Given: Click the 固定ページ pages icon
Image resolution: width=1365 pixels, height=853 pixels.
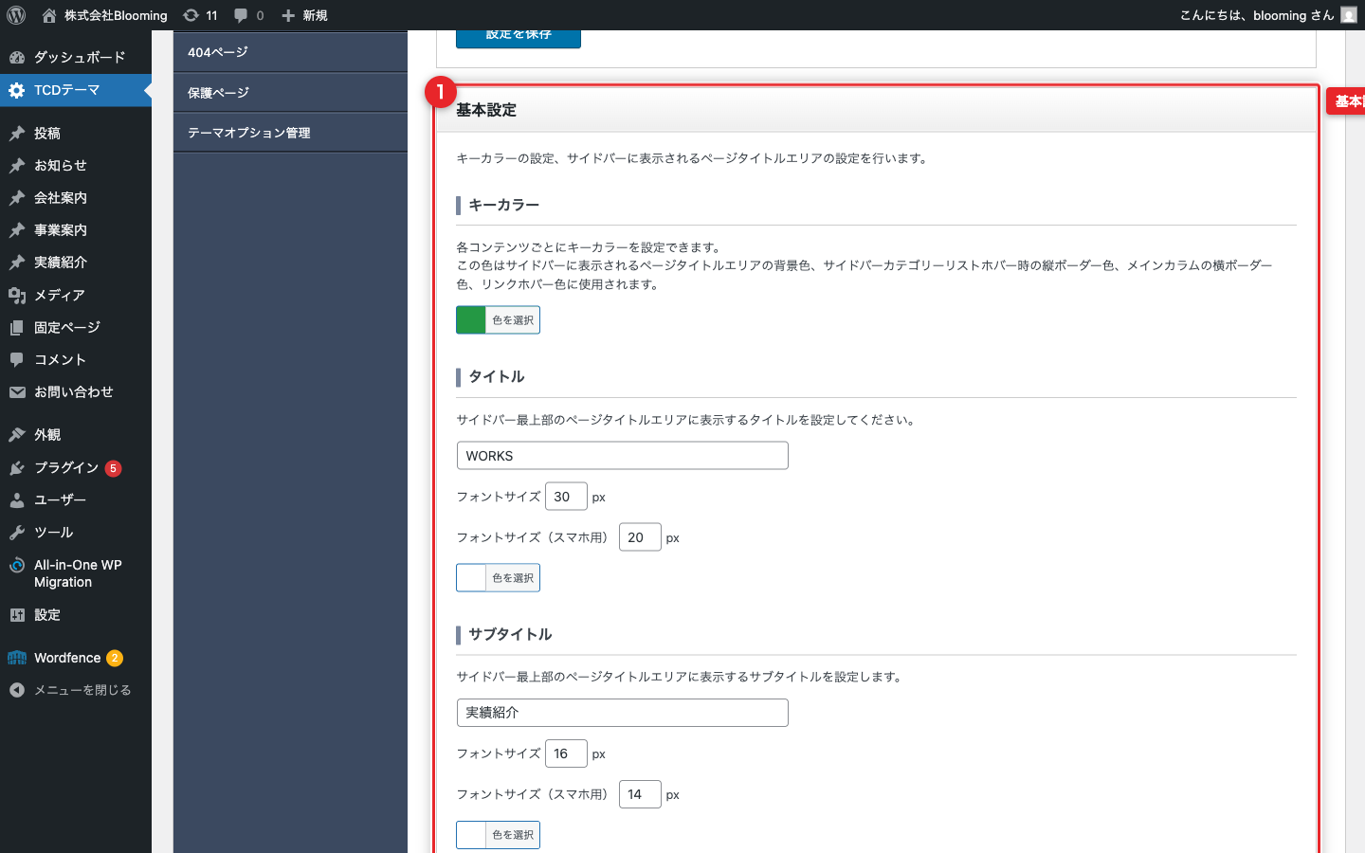Looking at the screenshot, I should [x=17, y=328].
